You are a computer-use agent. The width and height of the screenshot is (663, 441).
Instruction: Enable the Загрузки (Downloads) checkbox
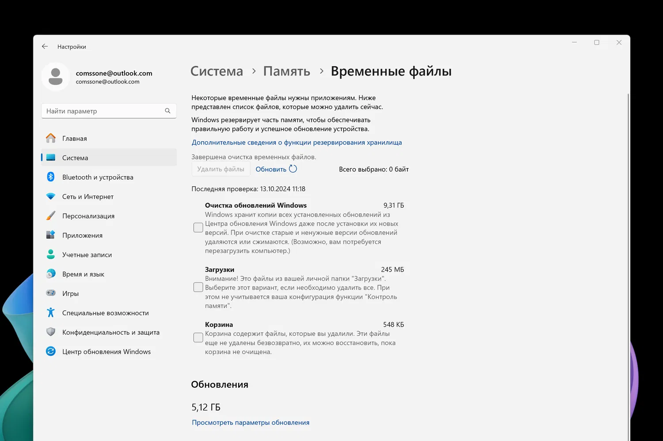click(x=198, y=287)
